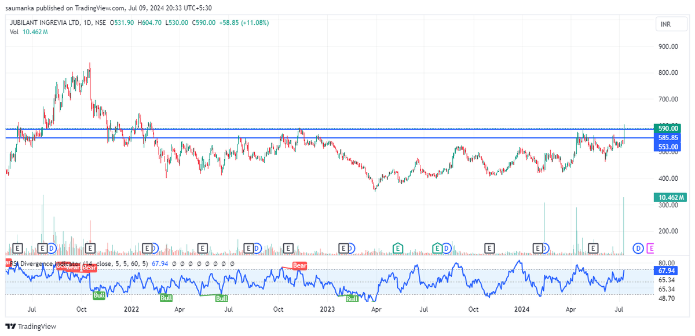Click the earnings E marker at Oct 2021
Screen dimensions: 695x336
(x=90, y=248)
